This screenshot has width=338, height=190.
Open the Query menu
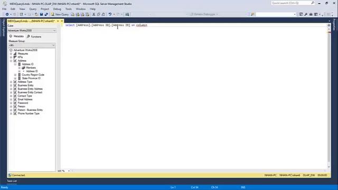33,9
